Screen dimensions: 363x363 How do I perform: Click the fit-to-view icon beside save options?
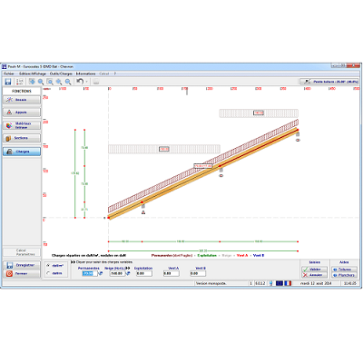(32, 82)
